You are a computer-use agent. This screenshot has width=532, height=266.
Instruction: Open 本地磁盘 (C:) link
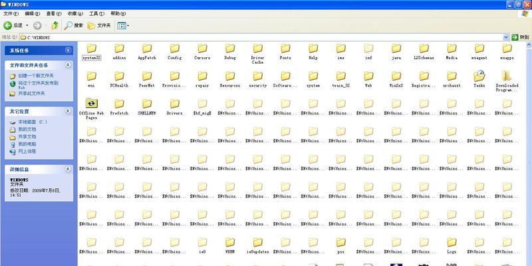(x=33, y=122)
